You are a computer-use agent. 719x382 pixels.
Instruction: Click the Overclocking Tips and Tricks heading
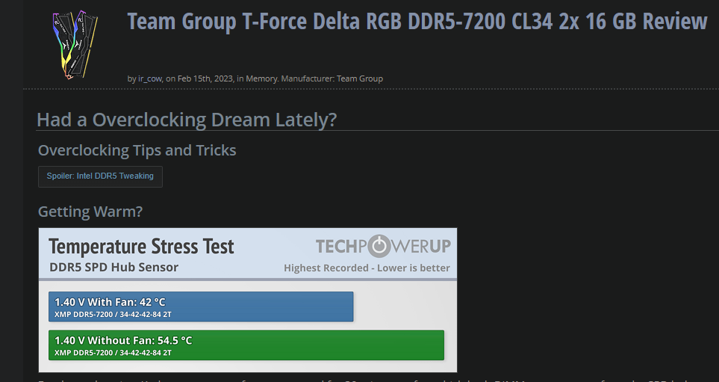137,150
